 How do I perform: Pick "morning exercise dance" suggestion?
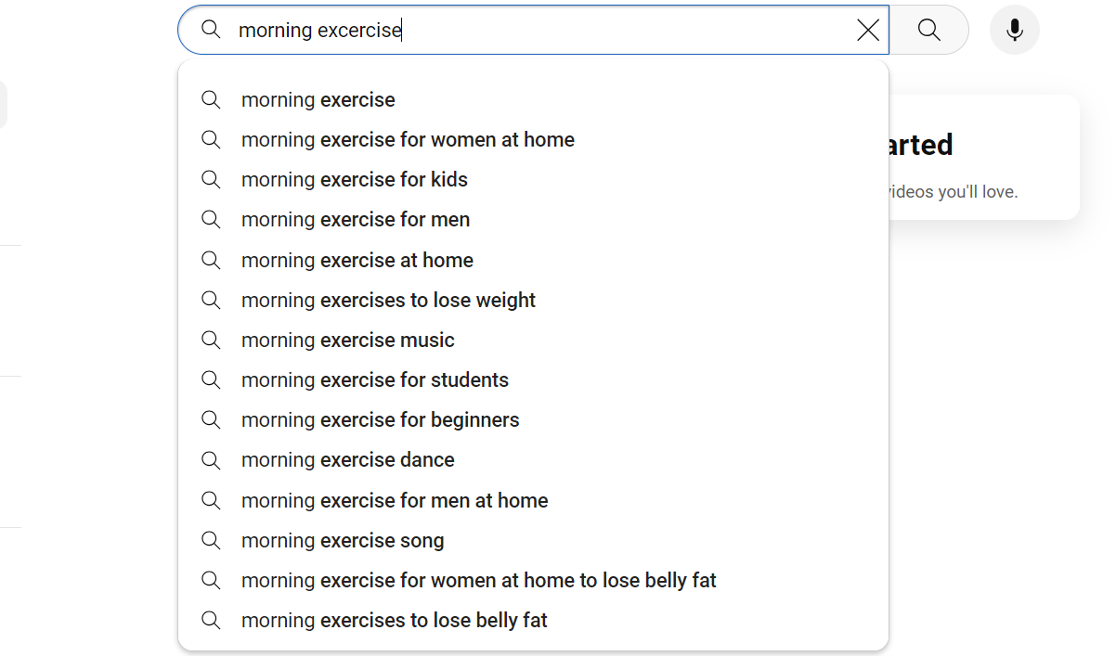348,460
